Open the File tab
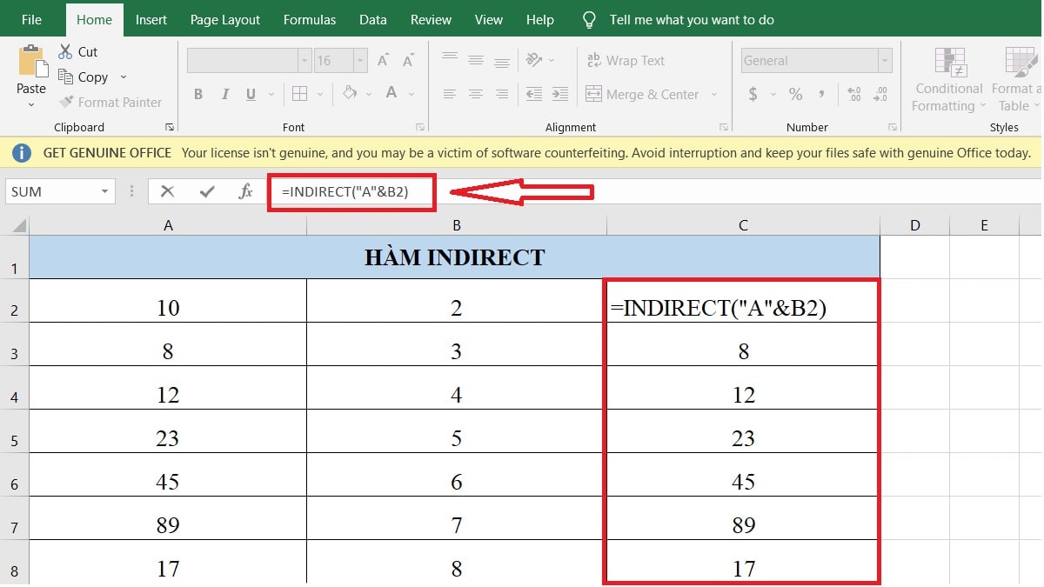The height and width of the screenshot is (587, 1044). (x=31, y=19)
